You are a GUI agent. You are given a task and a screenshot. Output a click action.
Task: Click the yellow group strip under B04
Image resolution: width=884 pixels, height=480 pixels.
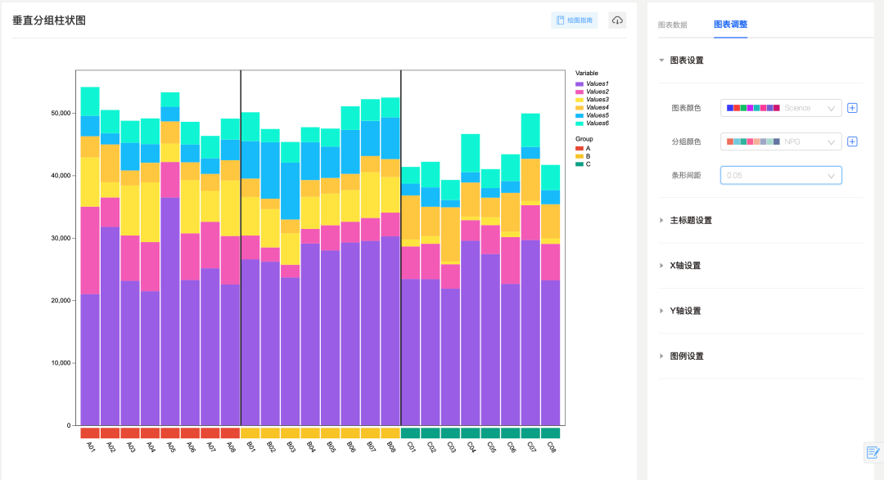(x=311, y=433)
